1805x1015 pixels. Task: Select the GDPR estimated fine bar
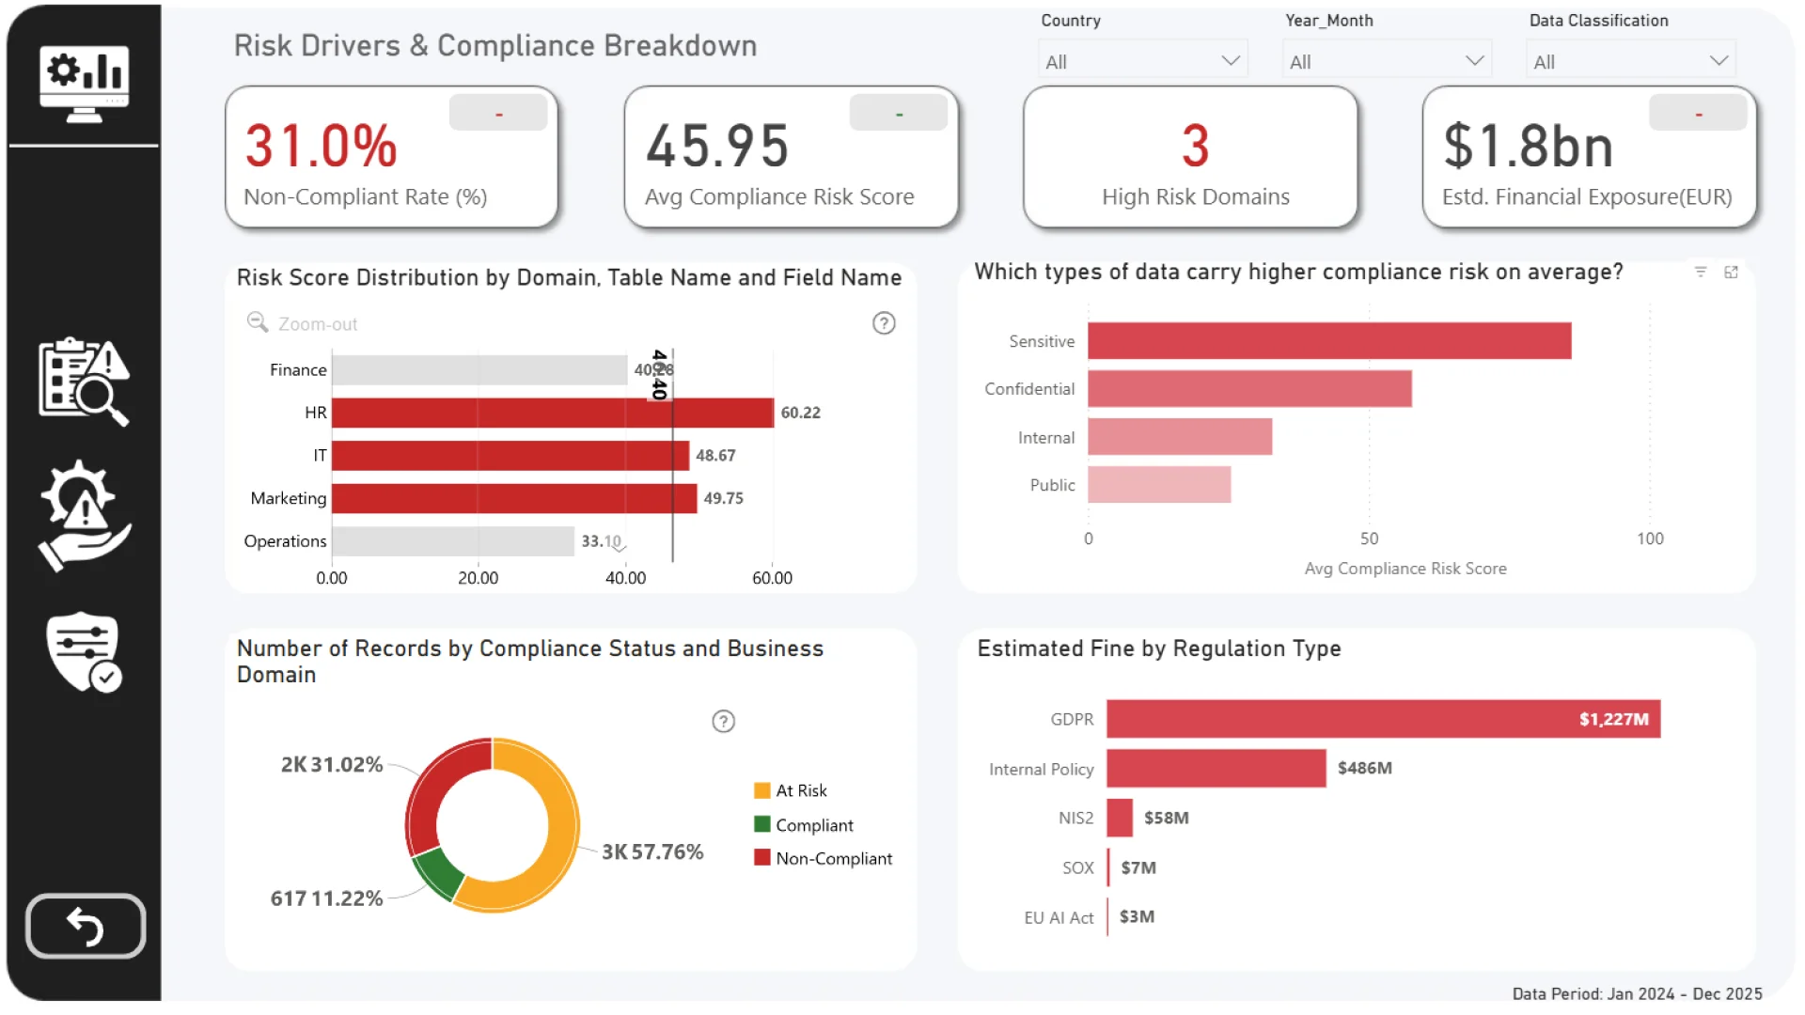click(x=1382, y=719)
